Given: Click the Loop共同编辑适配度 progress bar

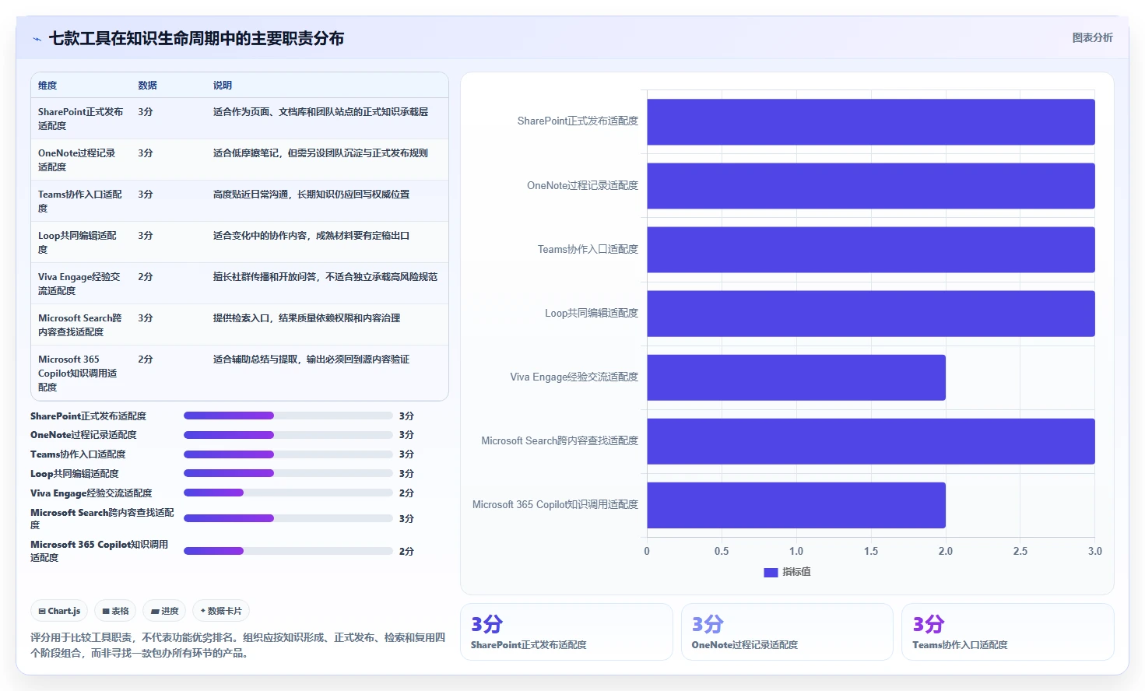Looking at the screenshot, I should 288,473.
